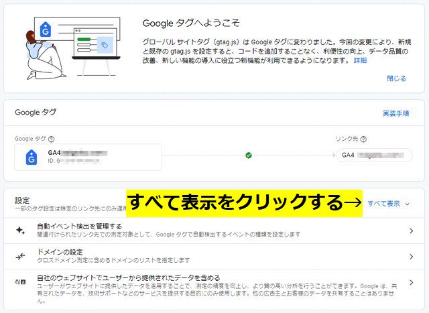Click arrow on user-provided data row
This screenshot has height=313, width=429.
411,282
